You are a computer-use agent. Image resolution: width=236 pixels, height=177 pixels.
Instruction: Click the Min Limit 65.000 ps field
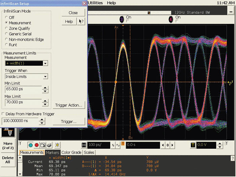(24, 89)
